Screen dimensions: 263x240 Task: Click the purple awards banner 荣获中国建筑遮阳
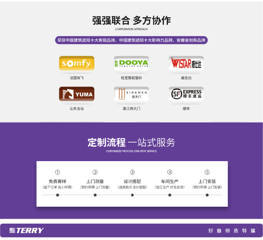pyautogui.click(x=131, y=40)
